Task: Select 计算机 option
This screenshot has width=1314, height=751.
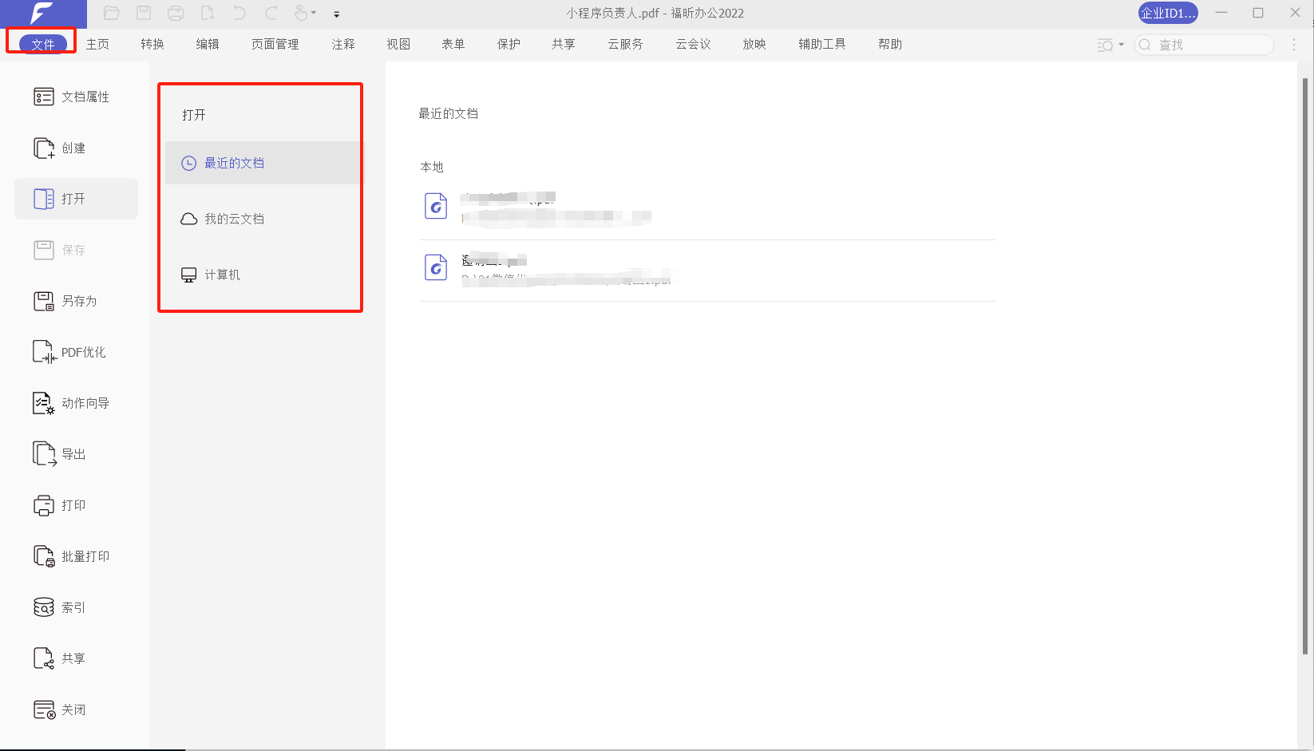Action: [x=263, y=275]
